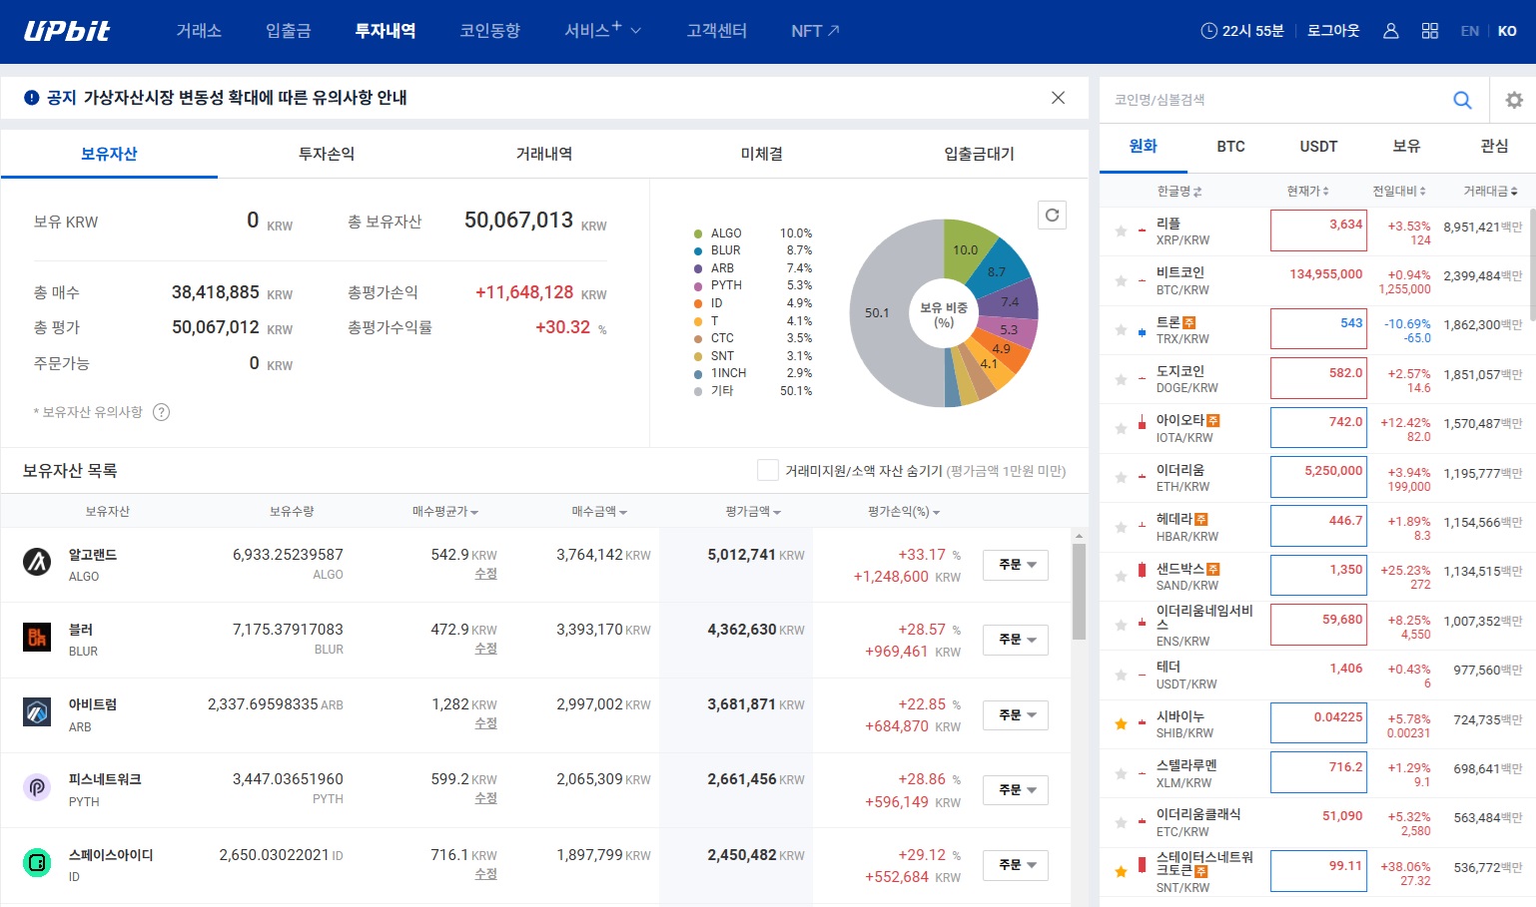Open order dropdown for BLUR row
1536x907 pixels.
tap(1016, 640)
